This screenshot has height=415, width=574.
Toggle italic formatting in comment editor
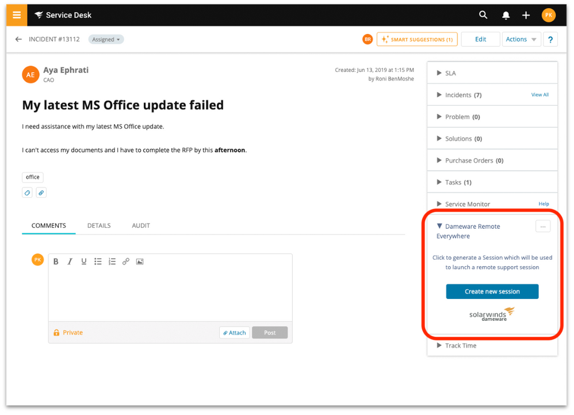point(70,262)
